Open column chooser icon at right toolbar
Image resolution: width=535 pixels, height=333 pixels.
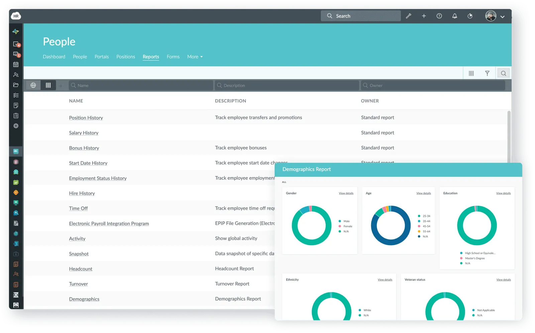pyautogui.click(x=471, y=73)
